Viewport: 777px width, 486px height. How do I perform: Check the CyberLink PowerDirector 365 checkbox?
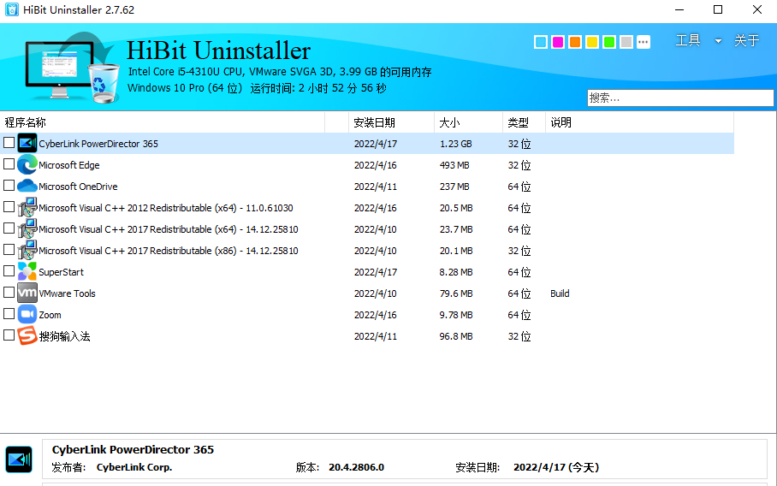click(9, 143)
